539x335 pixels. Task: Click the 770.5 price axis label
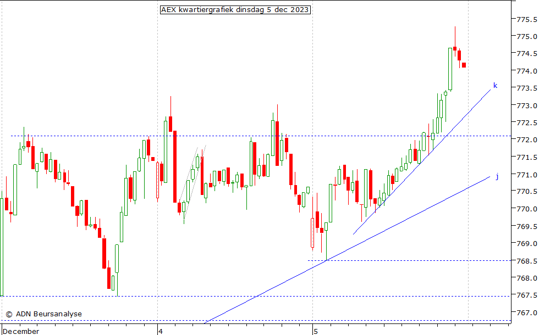(x=527, y=192)
